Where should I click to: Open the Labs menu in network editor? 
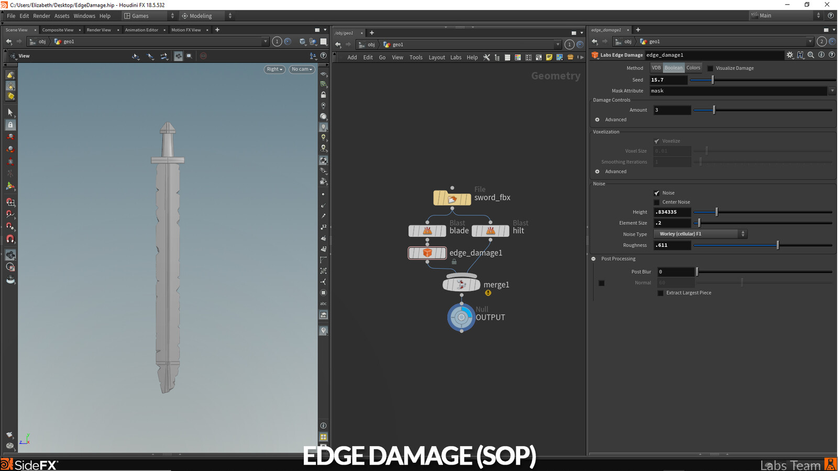coord(456,57)
